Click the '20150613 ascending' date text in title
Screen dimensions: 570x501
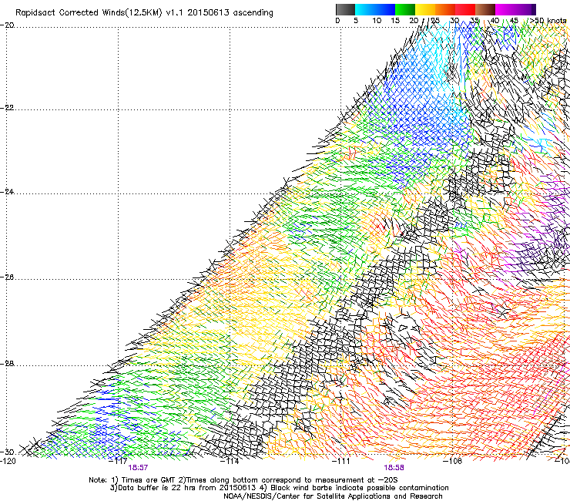230,13
